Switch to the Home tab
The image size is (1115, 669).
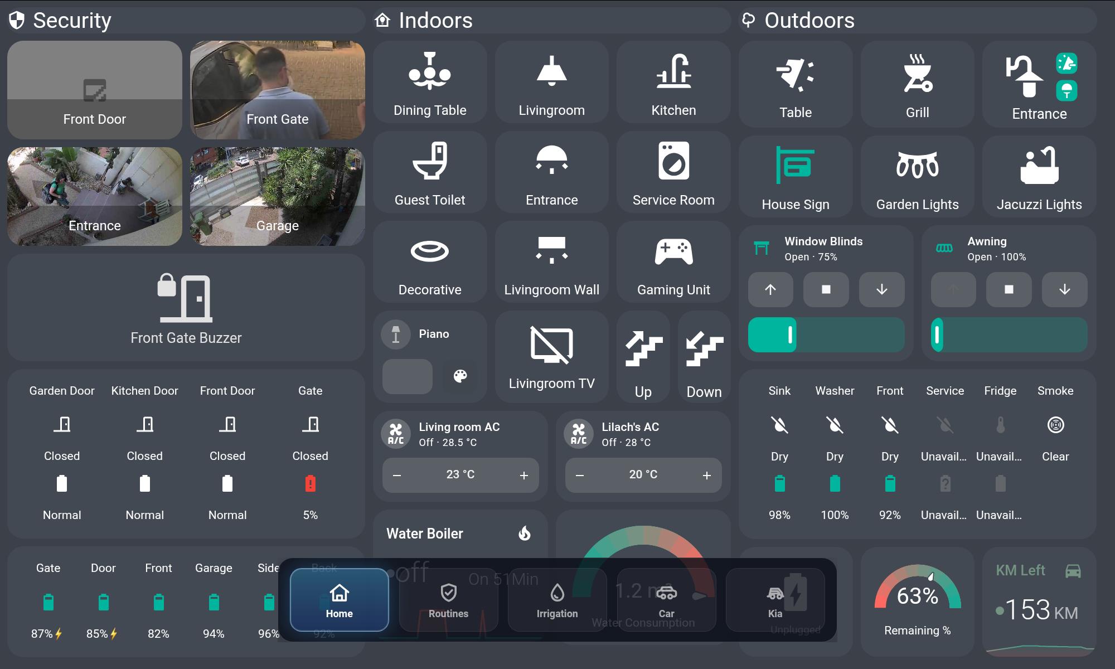pyautogui.click(x=339, y=600)
